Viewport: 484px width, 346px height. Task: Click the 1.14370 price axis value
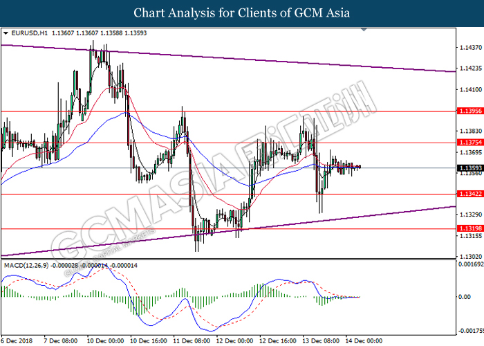tap(471, 48)
